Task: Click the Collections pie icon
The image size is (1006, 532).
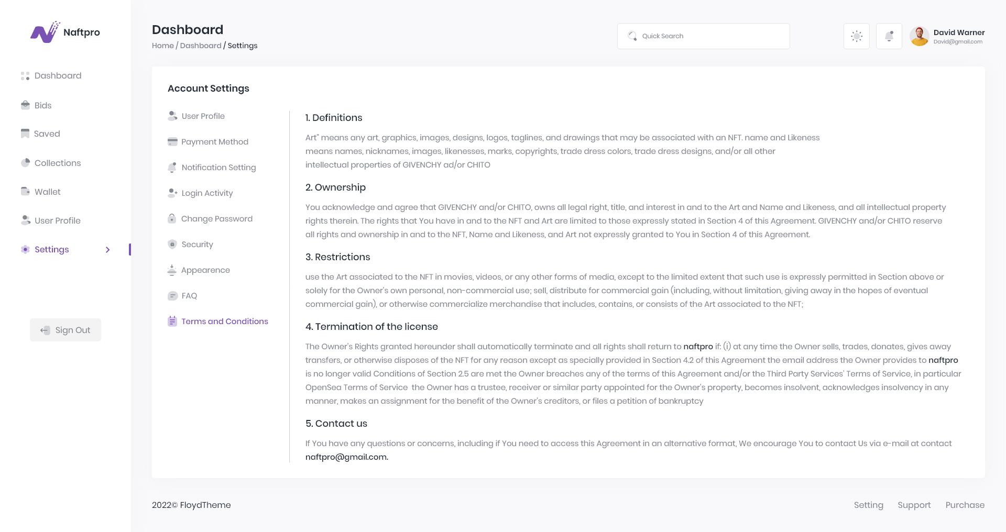Action: tap(25, 163)
